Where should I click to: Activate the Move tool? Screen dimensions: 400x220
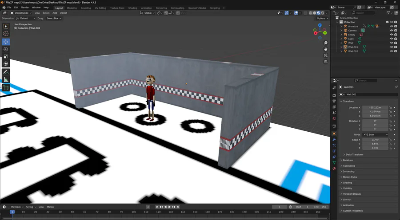click(6, 42)
